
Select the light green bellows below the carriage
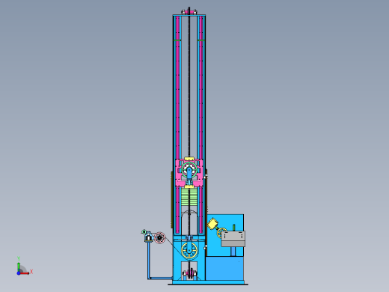(x=189, y=197)
